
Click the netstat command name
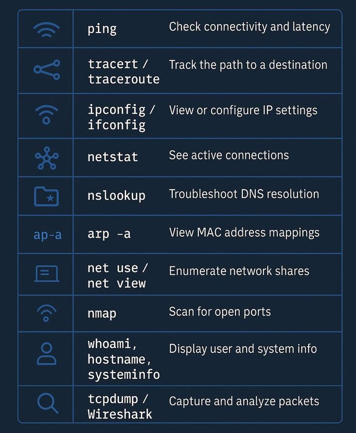(113, 157)
